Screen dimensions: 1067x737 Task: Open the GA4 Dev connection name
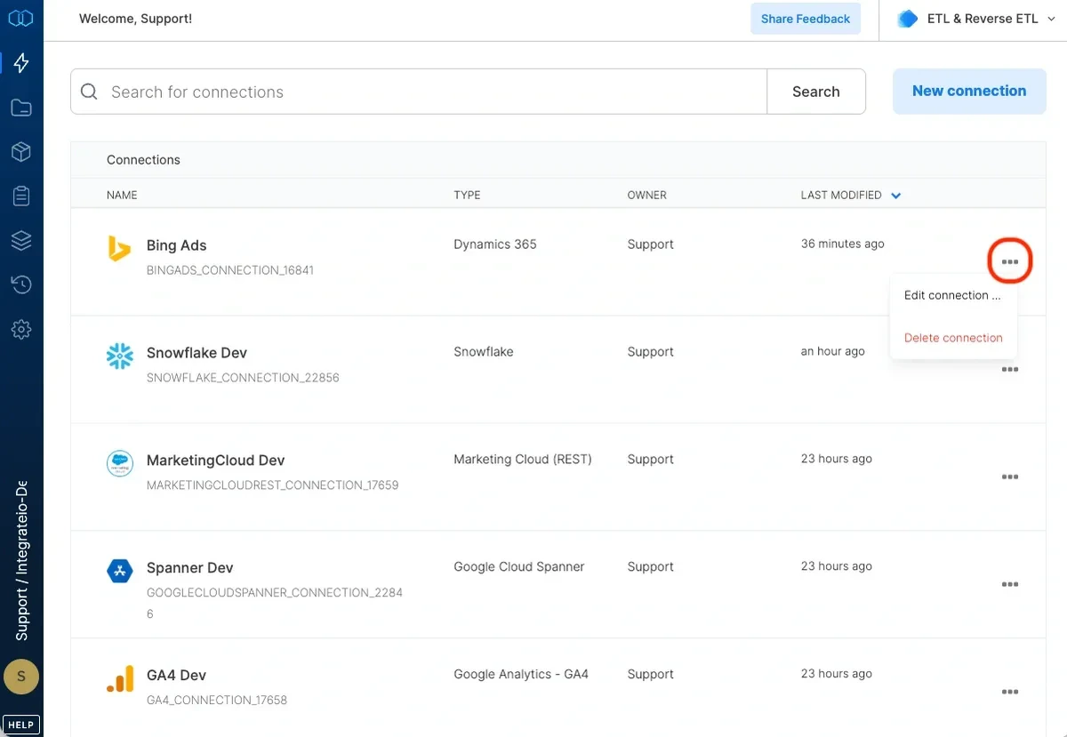(x=176, y=676)
